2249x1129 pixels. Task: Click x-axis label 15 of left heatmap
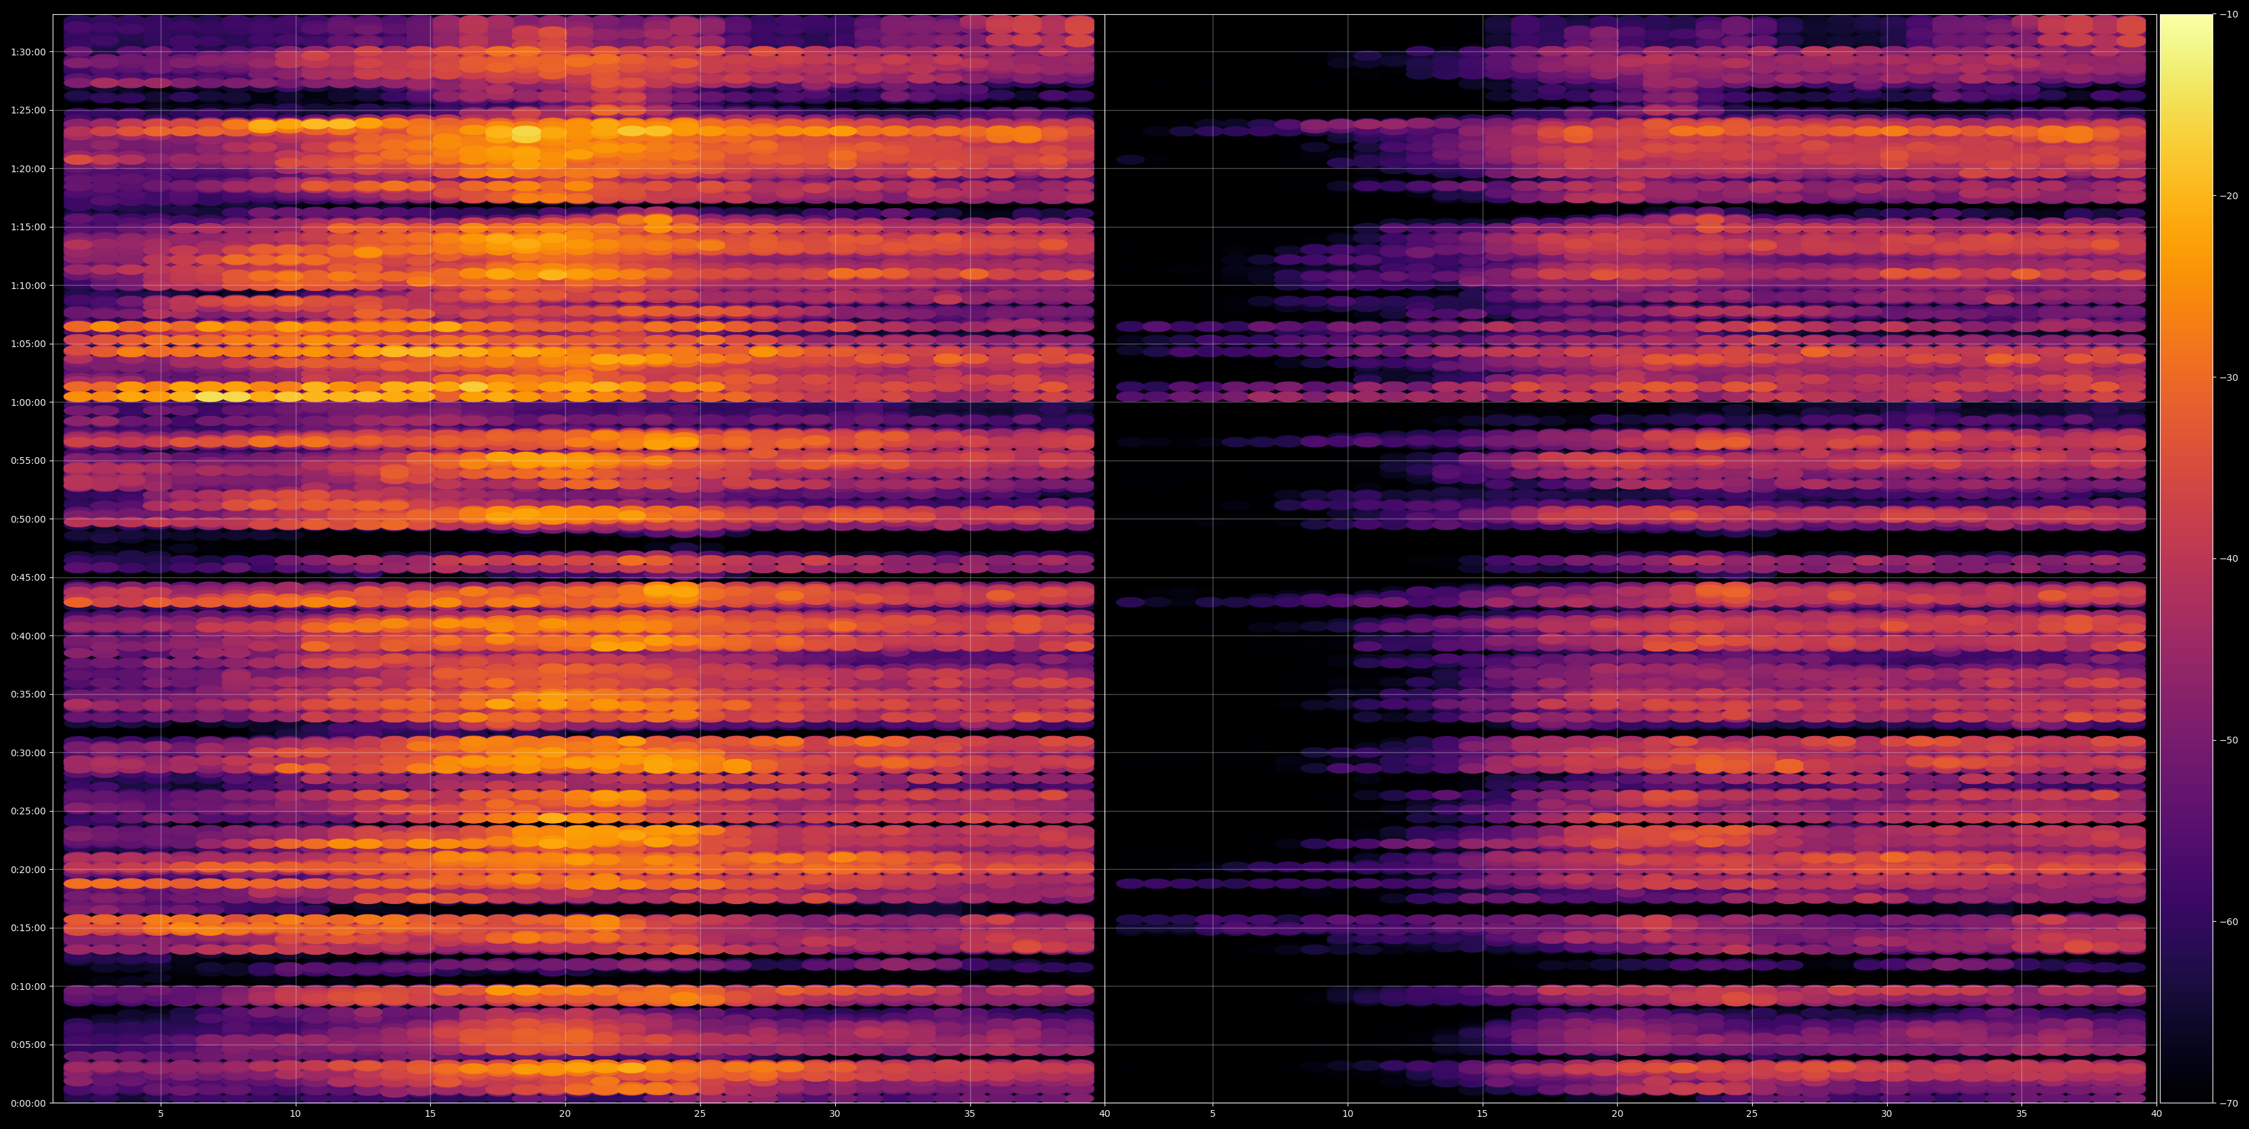coord(430,1114)
